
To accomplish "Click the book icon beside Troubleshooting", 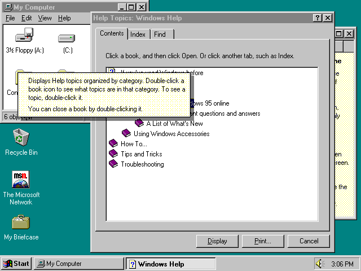I will 113,164.
